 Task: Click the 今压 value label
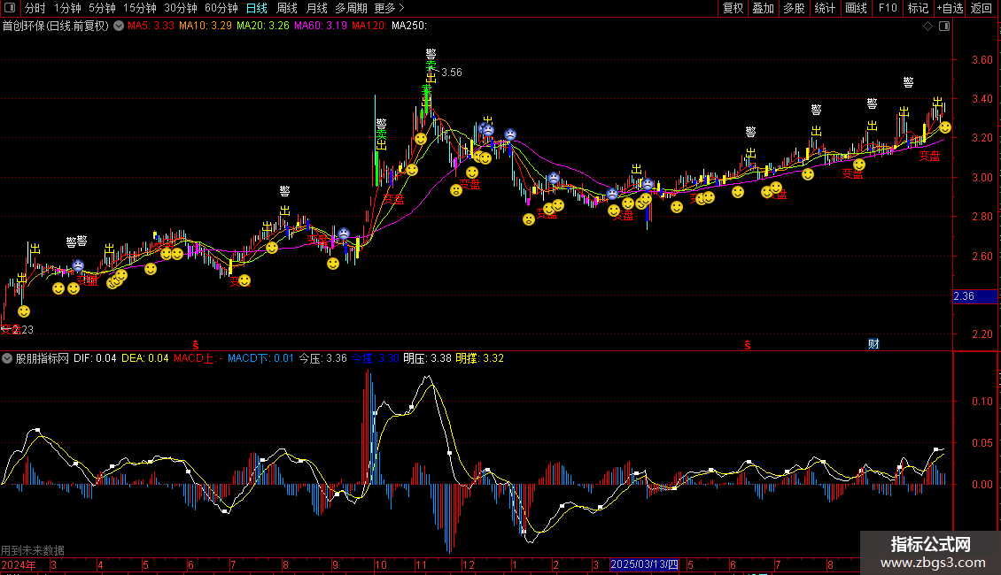(323, 358)
